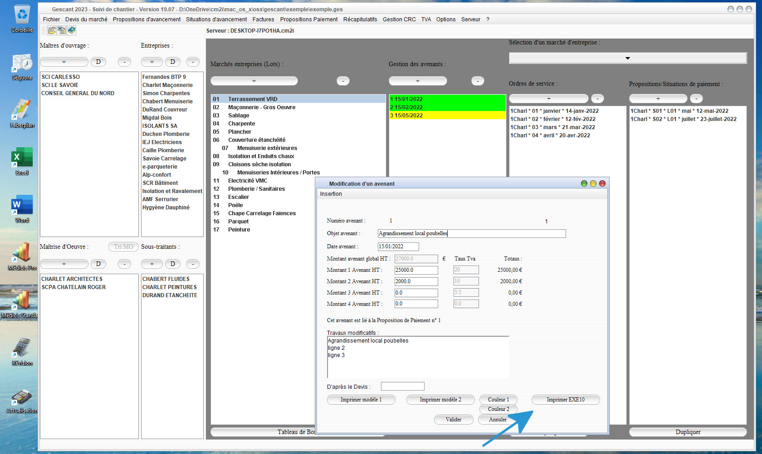
Task: Select lot 02 Maçonnerie - Gros Oeuvre
Action: tap(298, 107)
